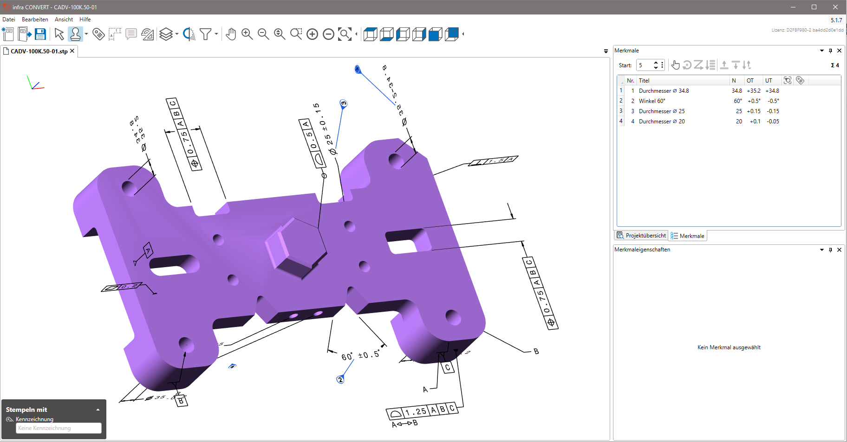This screenshot has width=847, height=442.
Task: Click the Start number field
Action: 645,65
